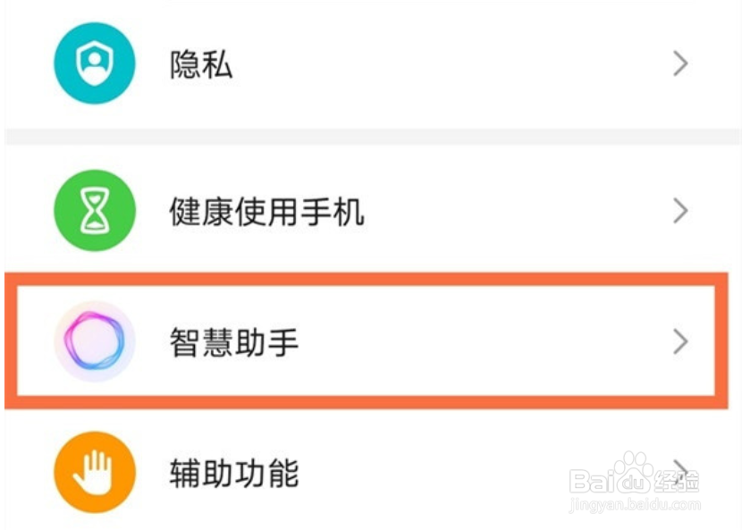Tap the colorful ring Smart Assistant icon

coord(94,341)
